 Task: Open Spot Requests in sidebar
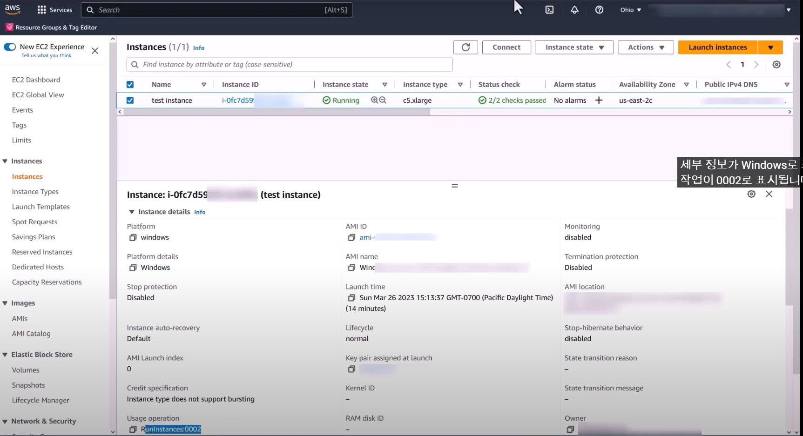tap(35, 221)
